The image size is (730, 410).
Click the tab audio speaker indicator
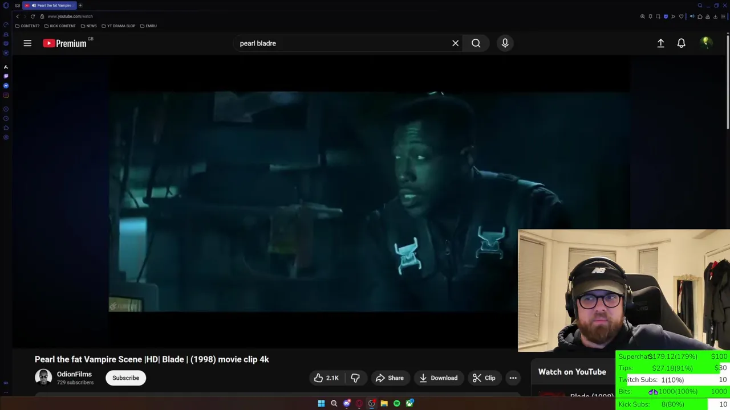click(34, 5)
